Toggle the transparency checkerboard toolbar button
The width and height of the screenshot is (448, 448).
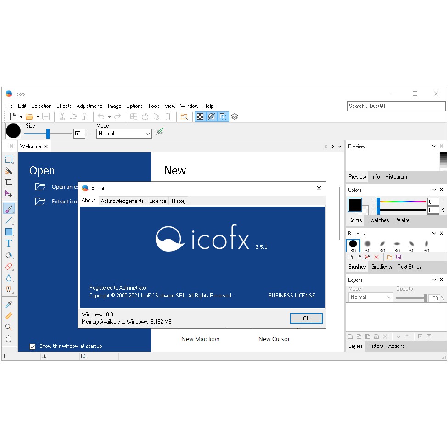tap(200, 117)
